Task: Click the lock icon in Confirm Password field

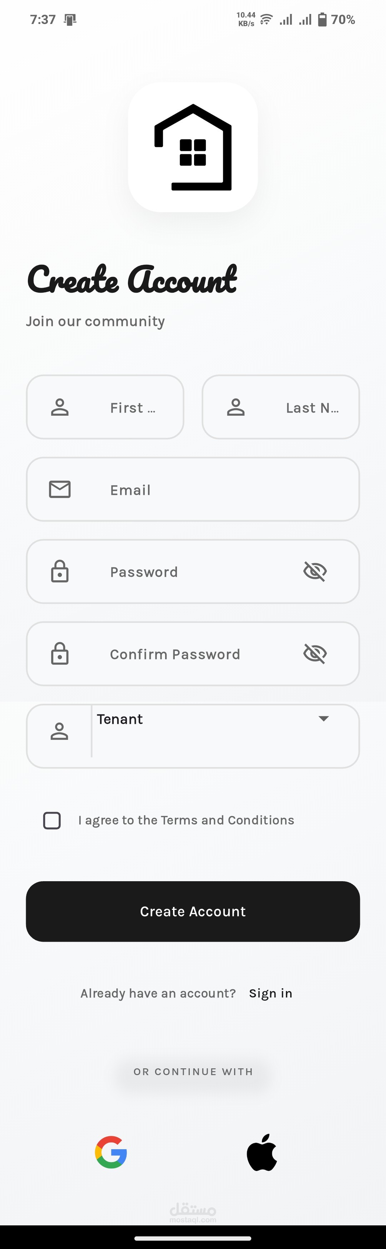Action: [x=60, y=654]
